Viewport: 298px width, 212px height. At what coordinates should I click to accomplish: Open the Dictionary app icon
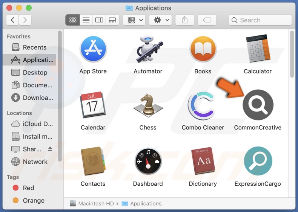point(203,161)
